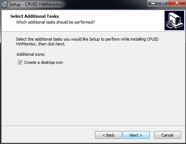Screen dimensions: 186x144
Task: Click the 'Additional icons:' group label
Action: (31, 54)
